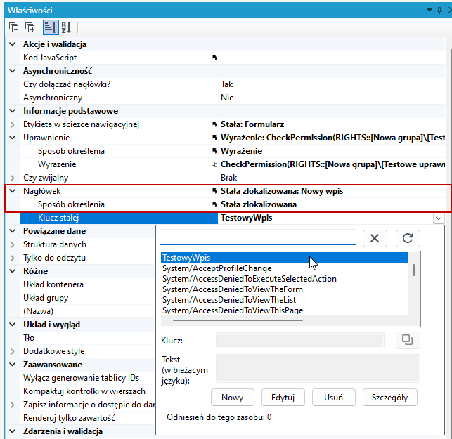Expand the Czy zwijalny property

[x=13, y=178]
